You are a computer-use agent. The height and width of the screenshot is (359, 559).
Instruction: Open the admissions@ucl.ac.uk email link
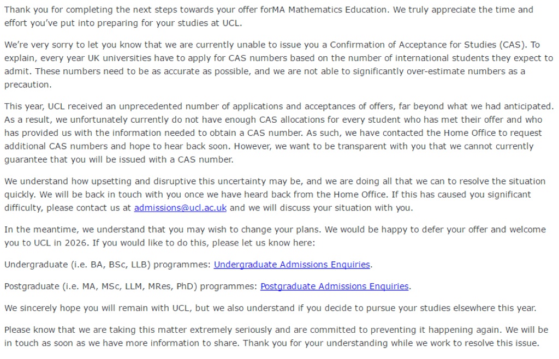pos(180,207)
